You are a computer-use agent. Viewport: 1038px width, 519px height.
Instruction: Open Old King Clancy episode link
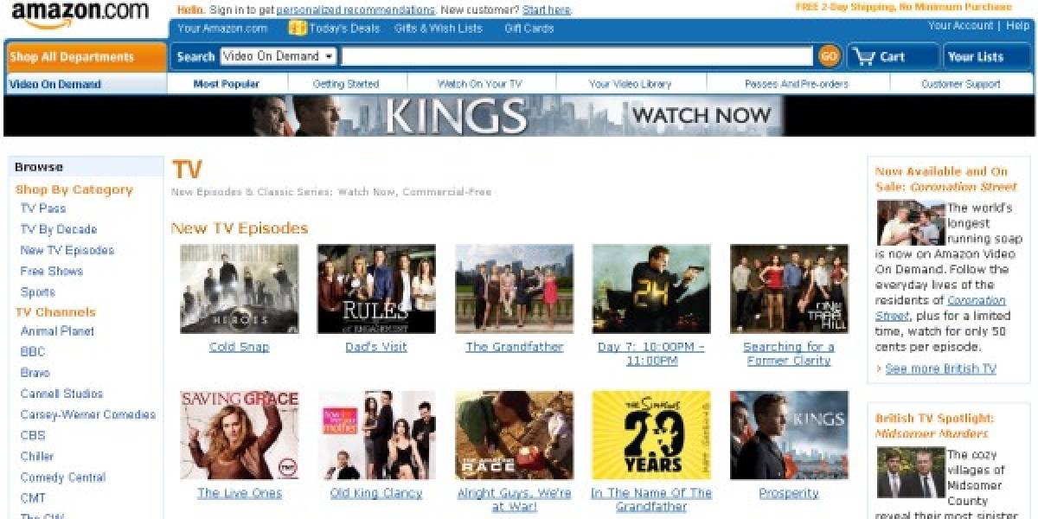click(376, 493)
